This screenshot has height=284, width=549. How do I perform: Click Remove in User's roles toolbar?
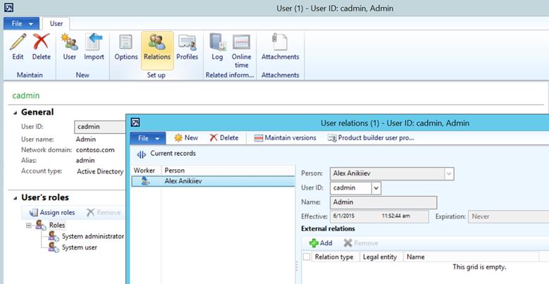104,213
